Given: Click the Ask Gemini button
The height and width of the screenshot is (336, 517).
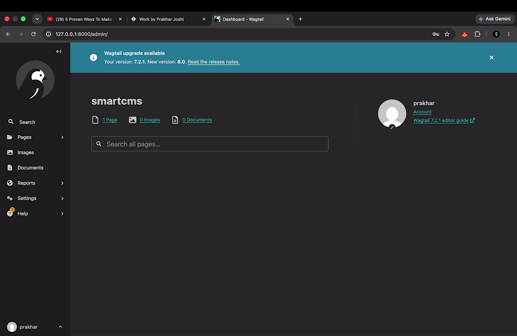Looking at the screenshot, I should click(x=494, y=19).
